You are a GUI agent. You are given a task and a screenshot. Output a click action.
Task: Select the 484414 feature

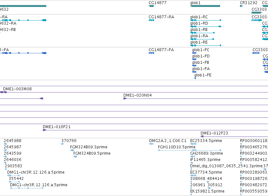(x=214, y=179)
